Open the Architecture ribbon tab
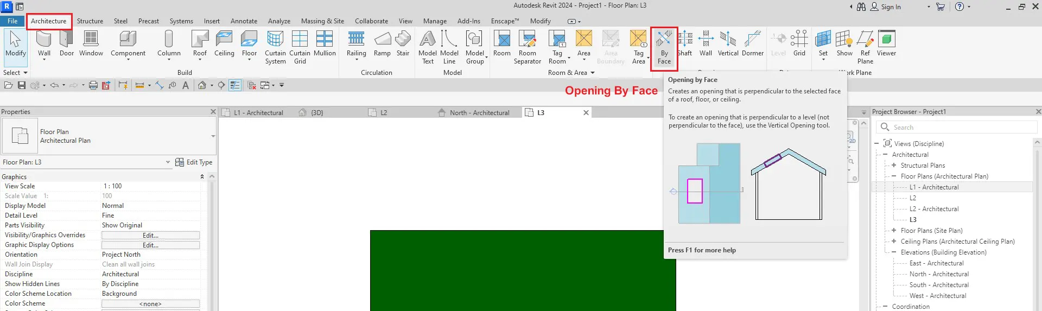This screenshot has width=1042, height=311. click(x=49, y=21)
